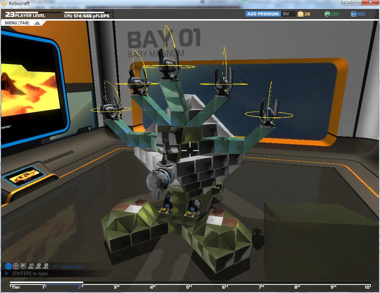Click the Tier 8 segment
380x293 pixels.
click(281, 287)
